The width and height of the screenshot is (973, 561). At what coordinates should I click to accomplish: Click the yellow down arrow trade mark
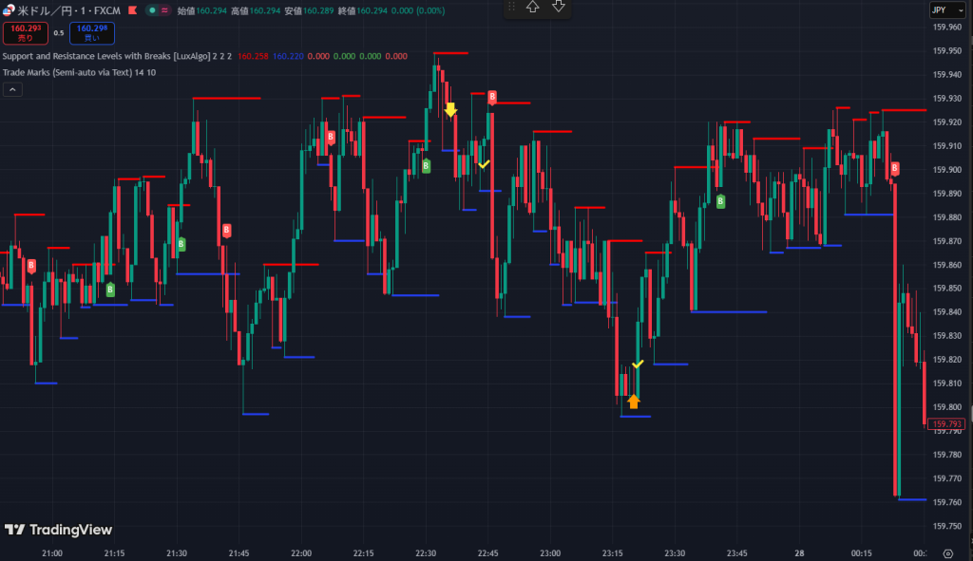(450, 110)
